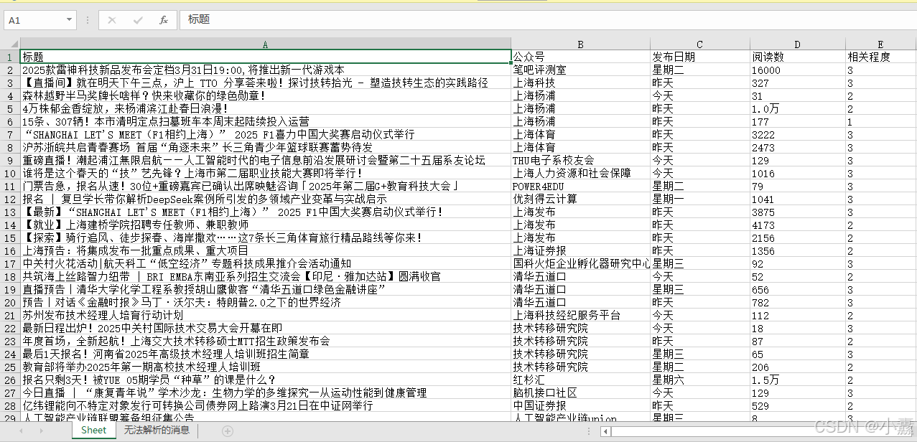Select column B header
The height and width of the screenshot is (442, 917).
pos(580,44)
